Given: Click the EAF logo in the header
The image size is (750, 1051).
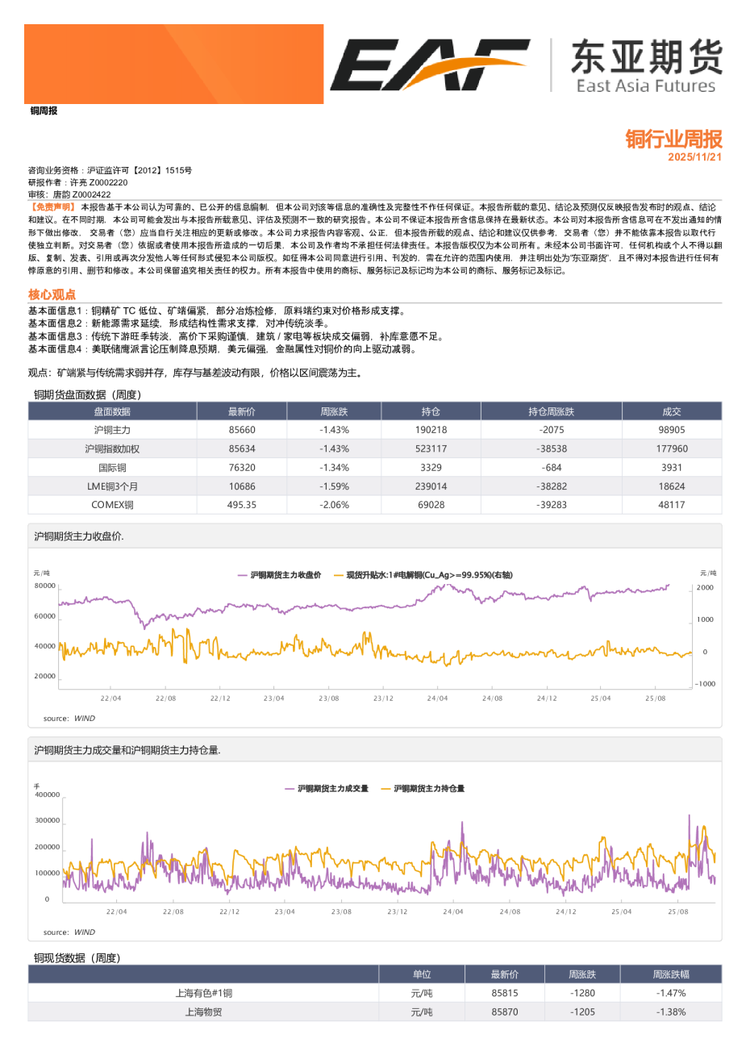Looking at the screenshot, I should tap(429, 65).
